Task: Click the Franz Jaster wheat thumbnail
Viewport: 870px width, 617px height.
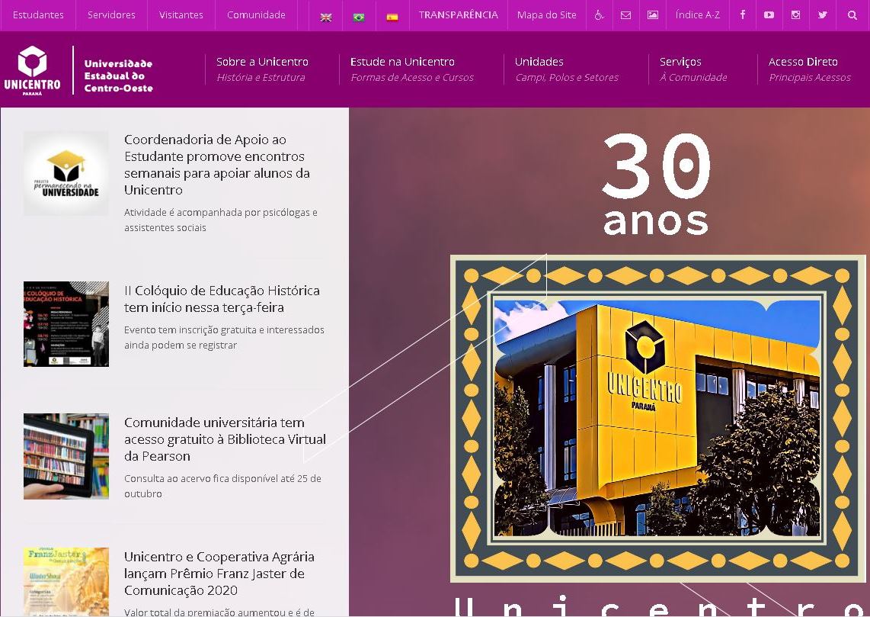Action: coord(66,581)
